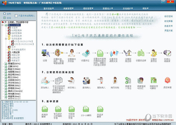This screenshot has height=125, width=176.
Task: Open the 病案首页 item
Action: tap(16, 60)
